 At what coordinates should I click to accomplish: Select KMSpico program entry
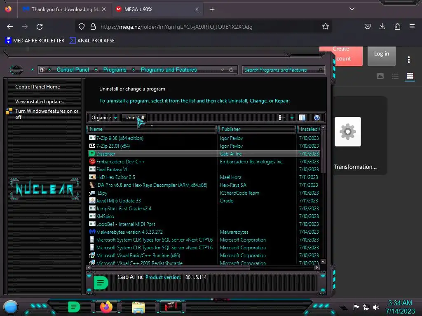[x=204, y=216]
